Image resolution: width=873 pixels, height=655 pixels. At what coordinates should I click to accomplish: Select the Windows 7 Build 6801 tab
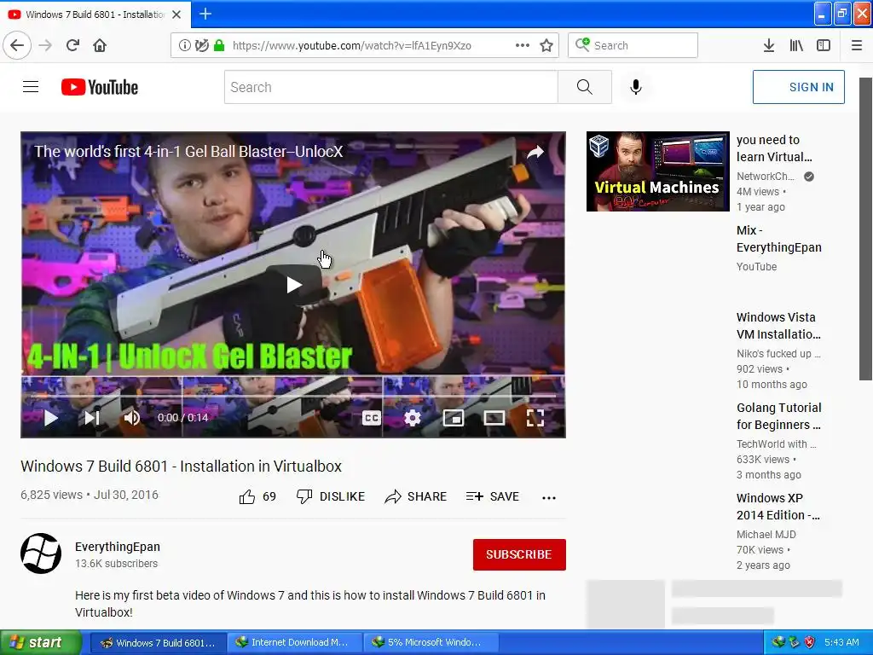point(95,14)
